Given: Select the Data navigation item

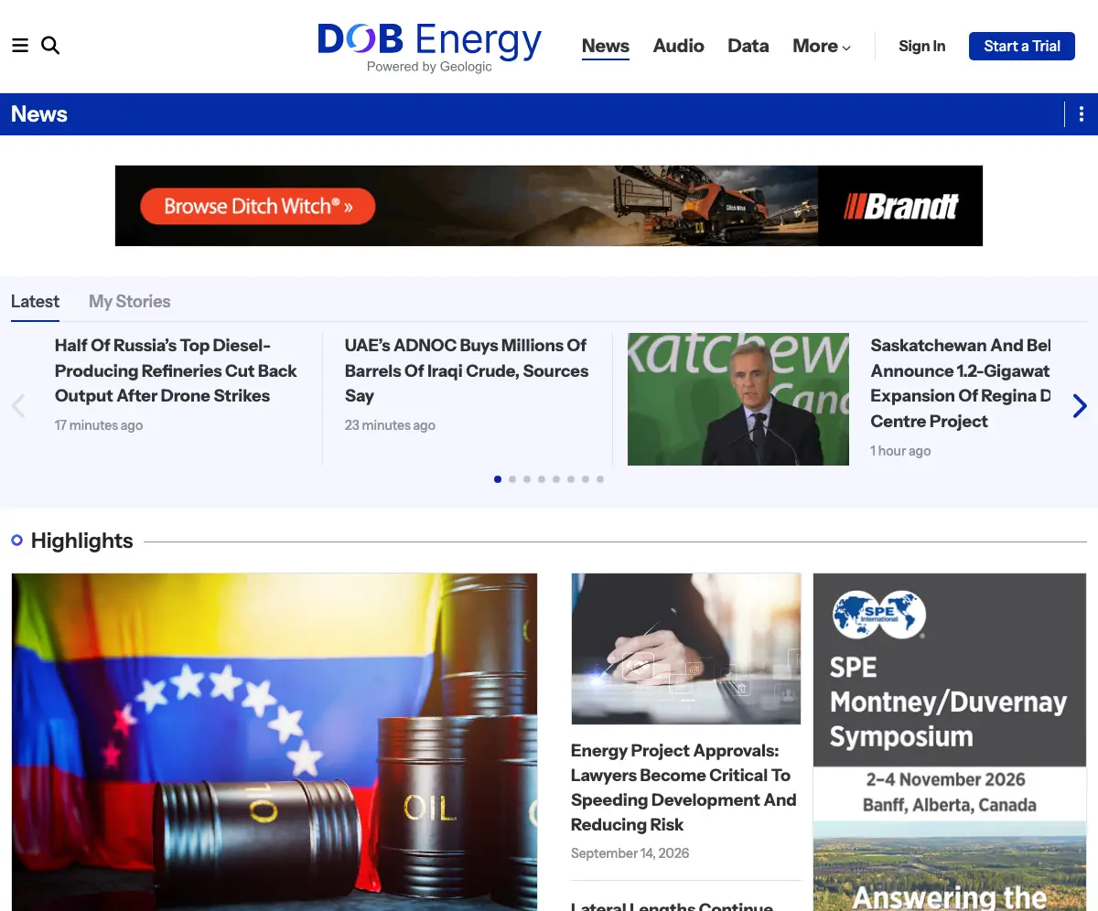Looking at the screenshot, I should pyautogui.click(x=748, y=46).
